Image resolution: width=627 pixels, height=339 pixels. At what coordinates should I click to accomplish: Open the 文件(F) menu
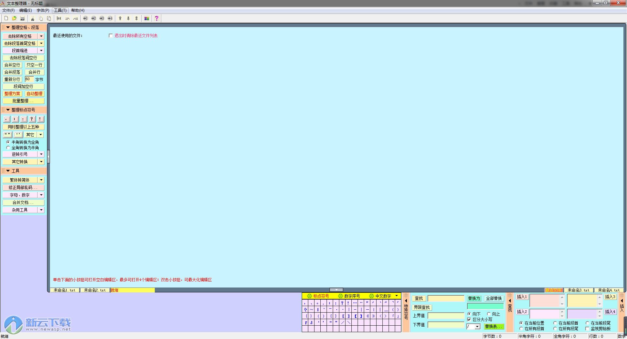tap(8, 10)
